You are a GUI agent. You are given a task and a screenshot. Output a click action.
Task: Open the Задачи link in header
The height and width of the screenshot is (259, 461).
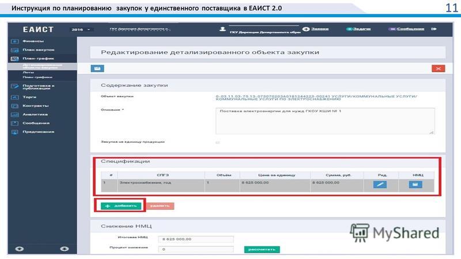tap(362, 29)
